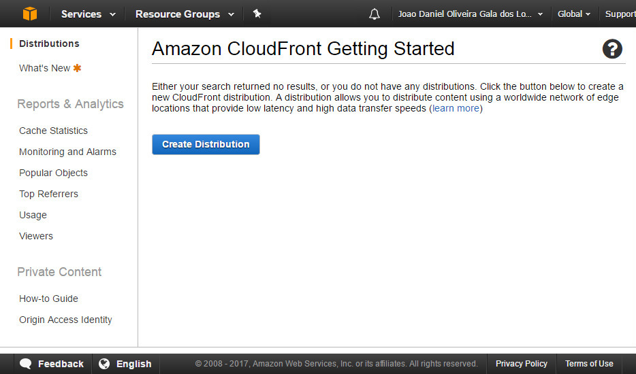Click the copyright notice text in footer

pyautogui.click(x=336, y=364)
